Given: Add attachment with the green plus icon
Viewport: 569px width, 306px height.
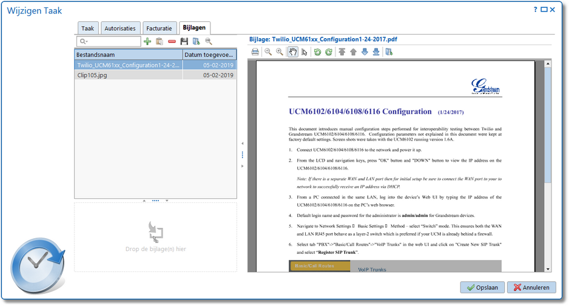Looking at the screenshot, I should pyautogui.click(x=147, y=42).
